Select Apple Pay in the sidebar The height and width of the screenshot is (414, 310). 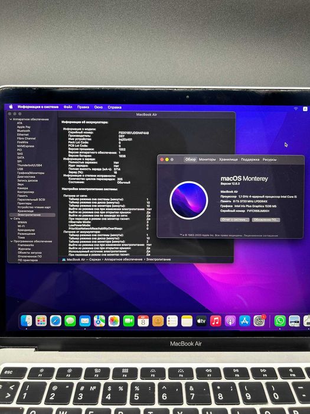pos(24,127)
